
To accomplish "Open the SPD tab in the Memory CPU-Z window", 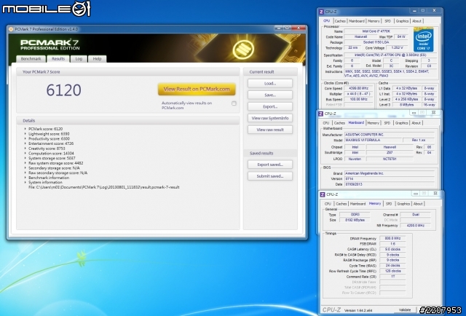I will [389, 204].
